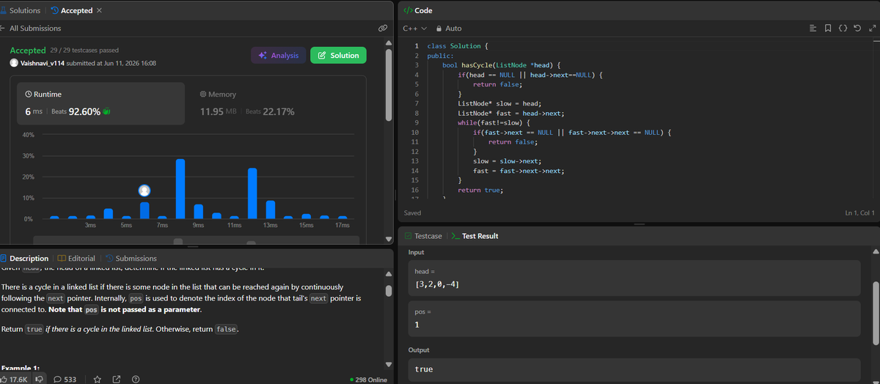Screen dimensions: 880x384
Task: Open the 533 comments discussion
Action: [x=65, y=379]
